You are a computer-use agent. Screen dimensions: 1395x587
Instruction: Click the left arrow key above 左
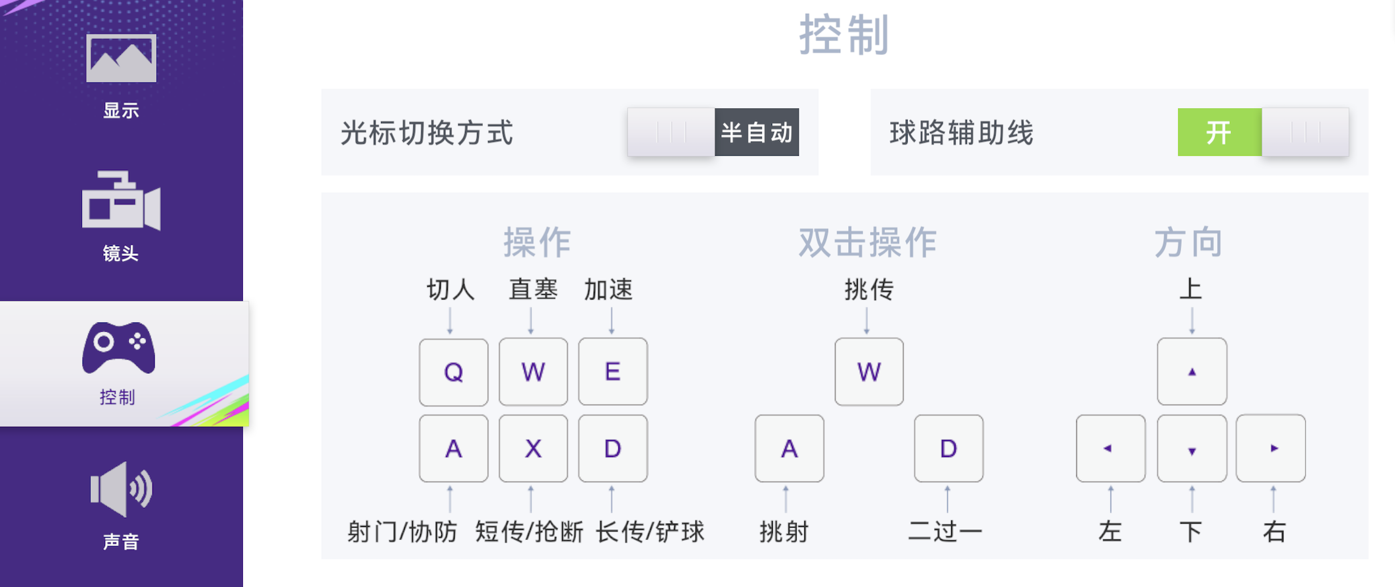tap(1111, 448)
